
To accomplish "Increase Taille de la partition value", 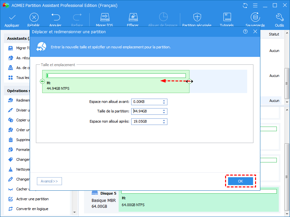I will click(164, 110).
